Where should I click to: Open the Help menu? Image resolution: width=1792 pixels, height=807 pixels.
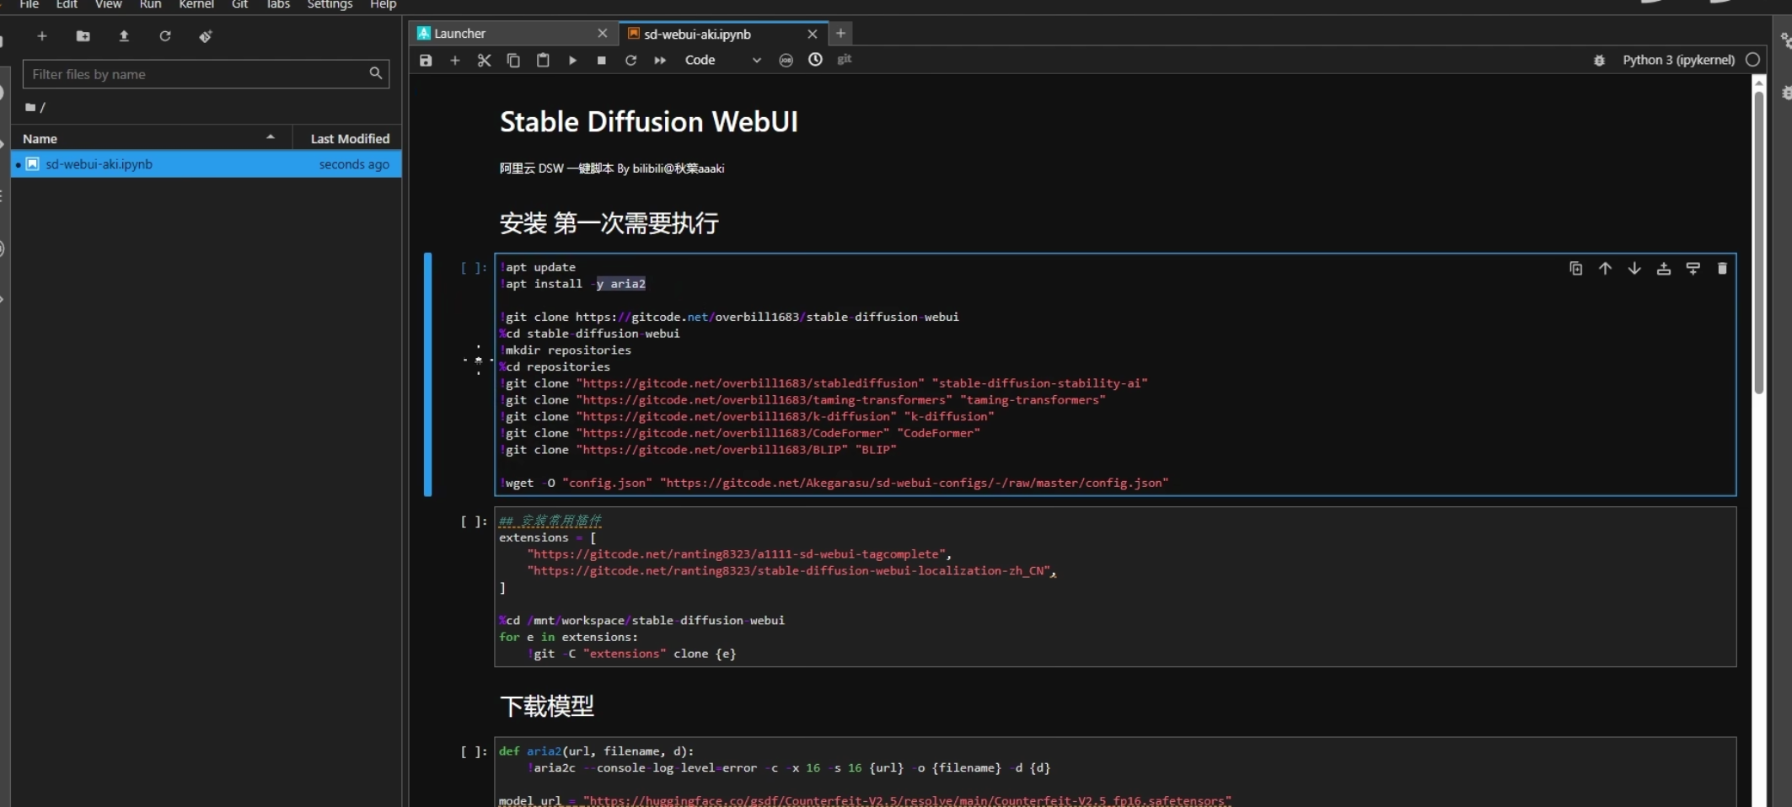(x=383, y=4)
